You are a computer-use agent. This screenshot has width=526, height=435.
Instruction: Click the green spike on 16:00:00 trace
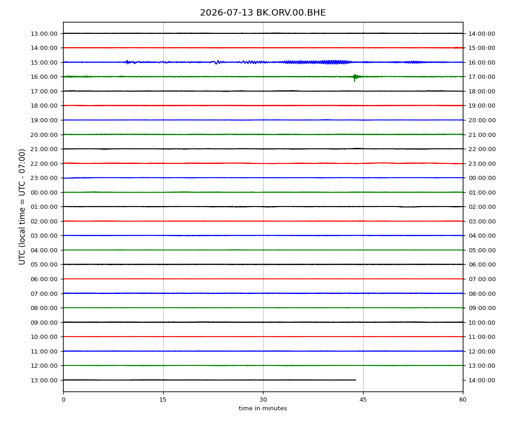click(x=355, y=77)
